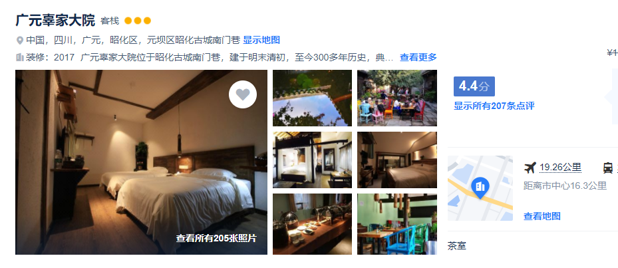
Task: Expand description with 查看更多
Action: coord(418,58)
